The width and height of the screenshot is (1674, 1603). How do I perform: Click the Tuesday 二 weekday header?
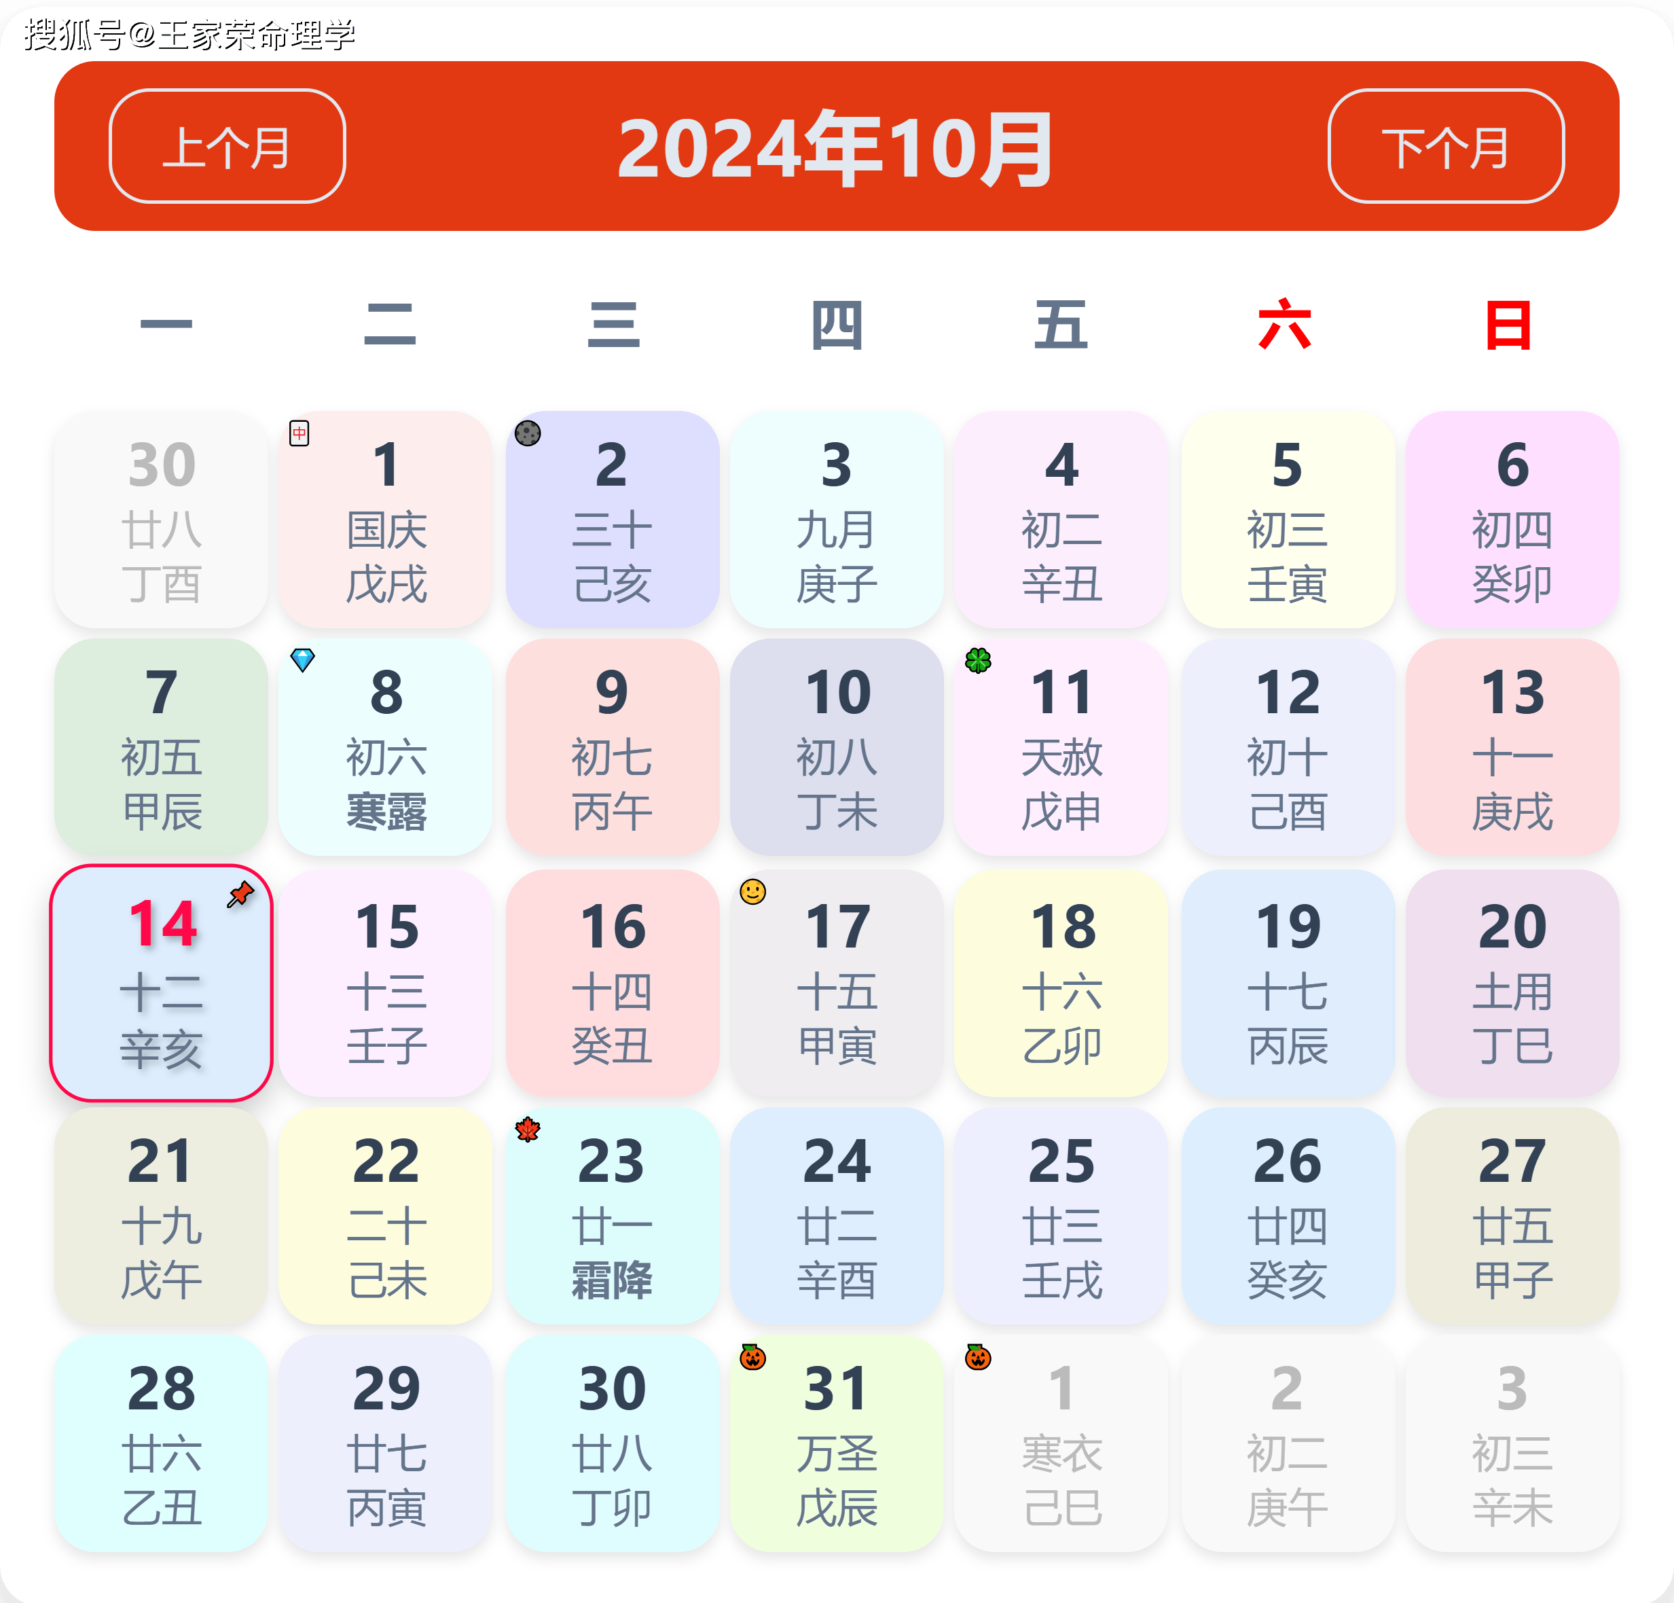(389, 325)
